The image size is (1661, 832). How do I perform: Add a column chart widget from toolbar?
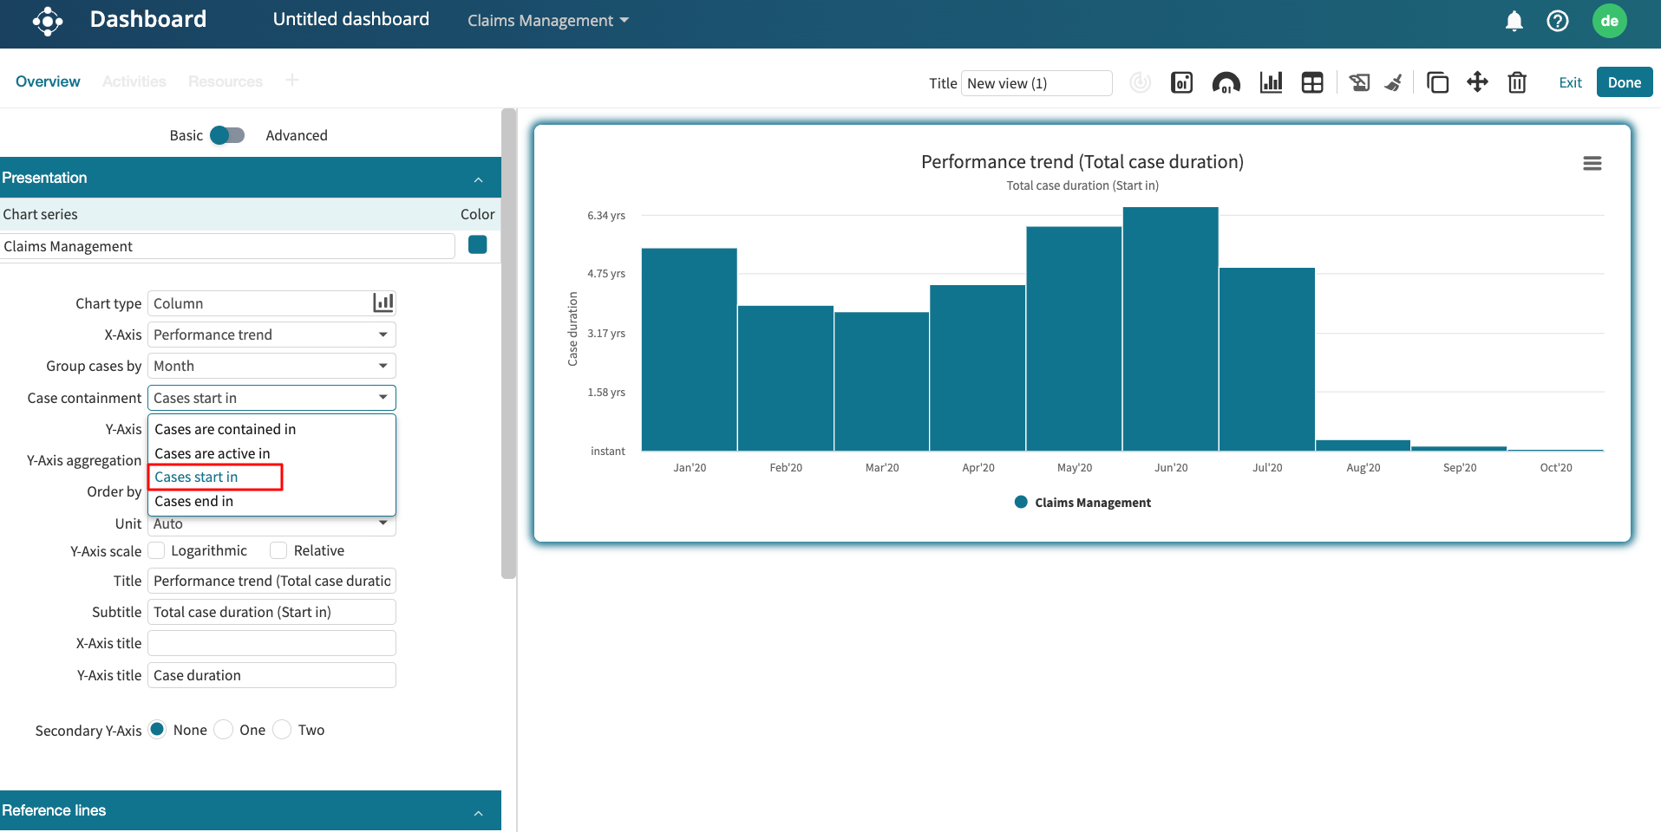pos(1271,82)
